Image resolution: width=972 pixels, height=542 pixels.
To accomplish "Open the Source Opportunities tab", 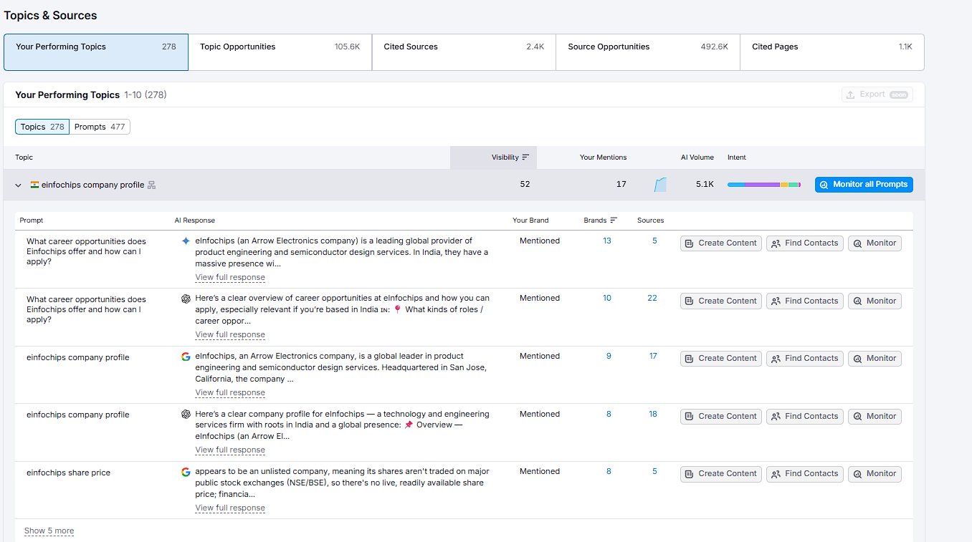I will pos(647,52).
